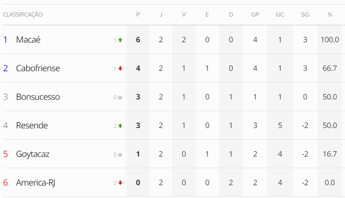Screen dimensions: 345x198
Task: Click the % percentage column header
Action: (330, 15)
